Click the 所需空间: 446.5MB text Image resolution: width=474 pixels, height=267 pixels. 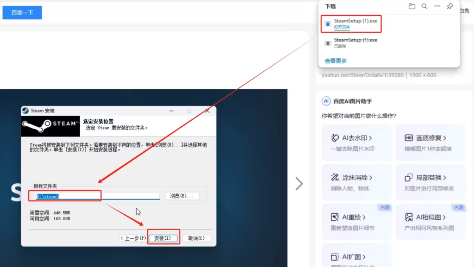[x=50, y=213]
